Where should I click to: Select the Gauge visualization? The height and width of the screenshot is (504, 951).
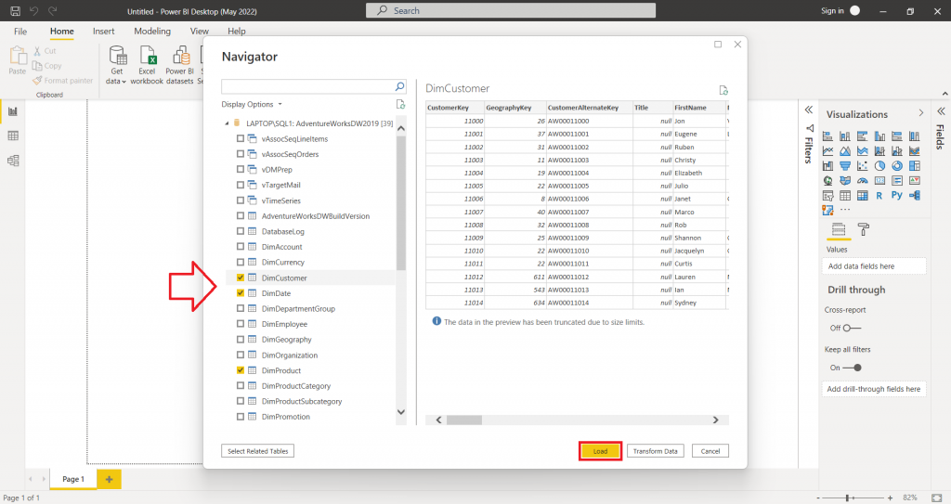point(863,181)
